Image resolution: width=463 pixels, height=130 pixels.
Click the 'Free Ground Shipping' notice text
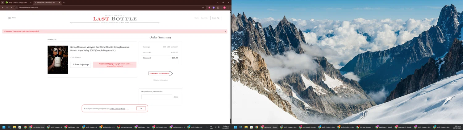click(115, 65)
